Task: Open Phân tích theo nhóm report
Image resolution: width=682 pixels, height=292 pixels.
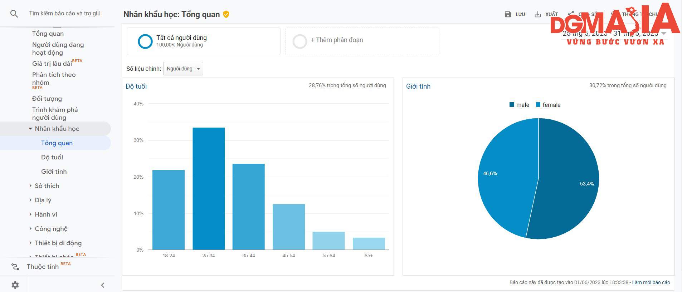Action: click(x=54, y=79)
